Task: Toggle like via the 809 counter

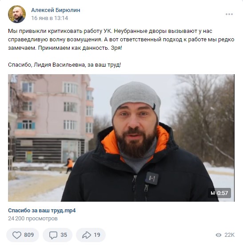Action: pyautogui.click(x=29, y=235)
